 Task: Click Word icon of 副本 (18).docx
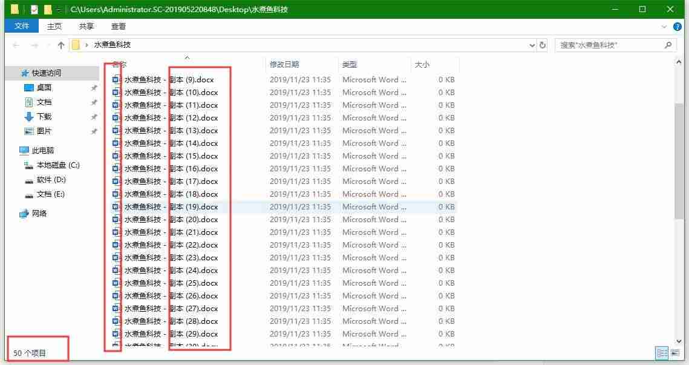pyautogui.click(x=116, y=194)
